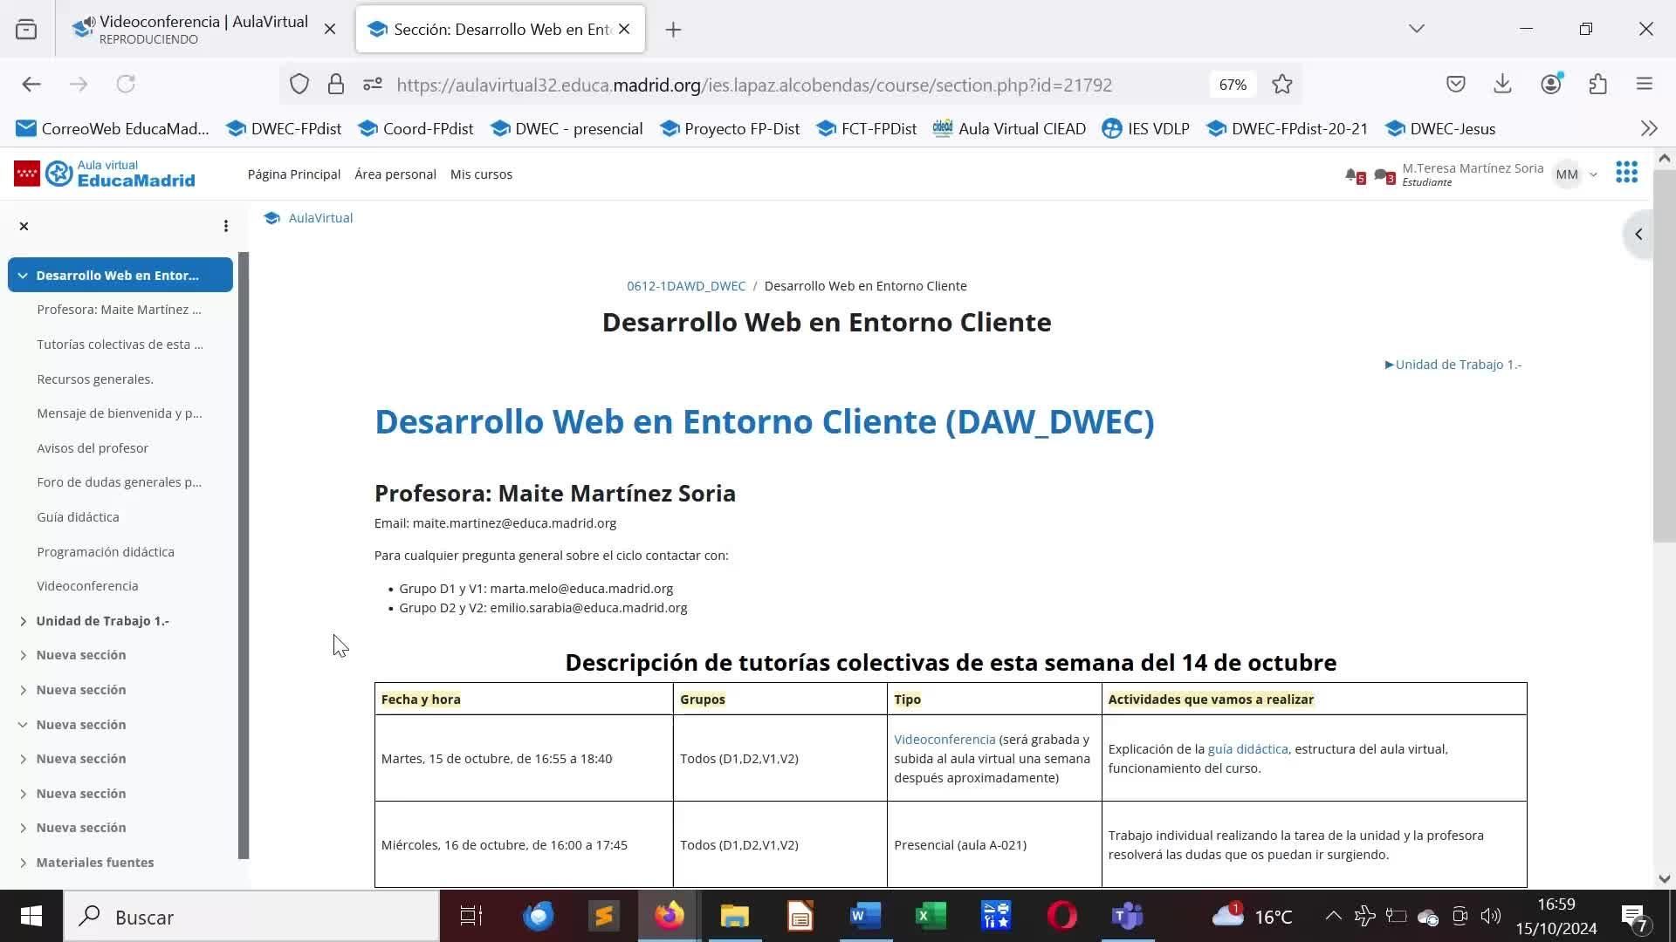Click the Firefox extensions puzzle icon
Screen dimensions: 1676x942
(x=1597, y=85)
